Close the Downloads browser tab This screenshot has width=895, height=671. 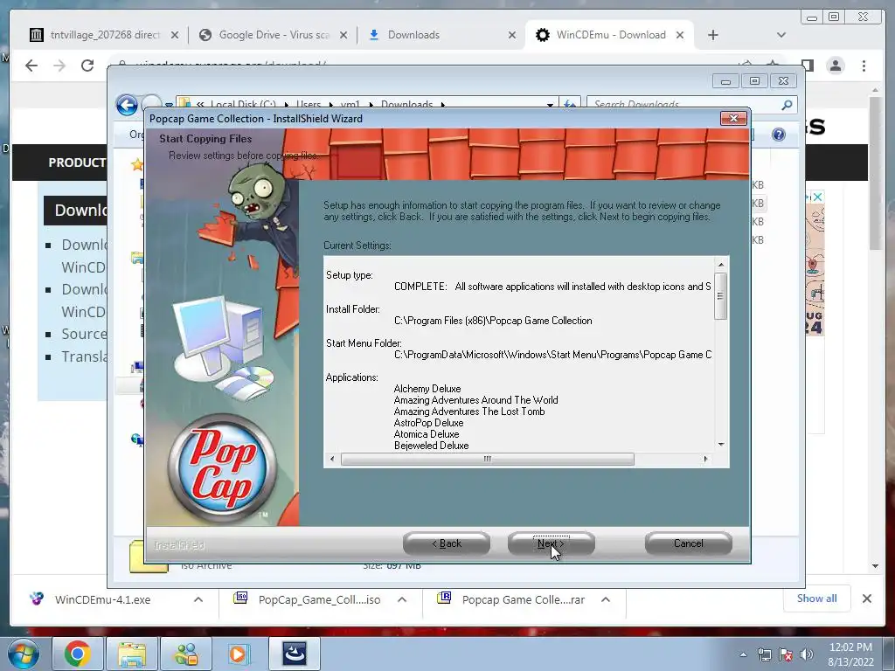(x=512, y=35)
